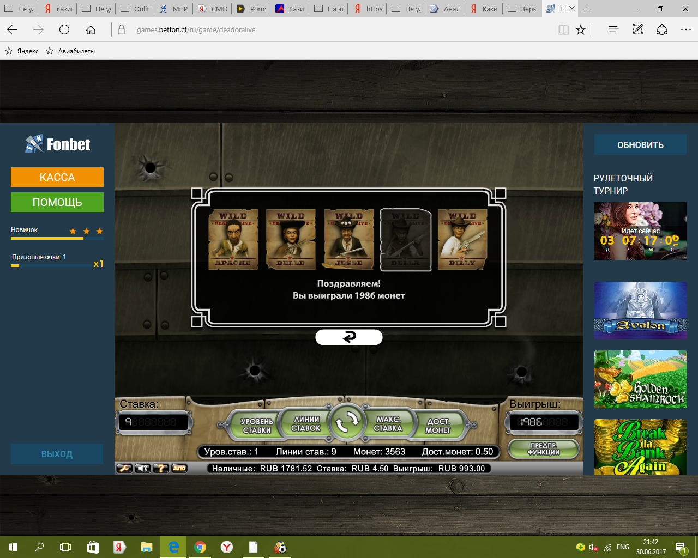This screenshot has width=698, height=558.
Task: Open the Яндекс bookmark
Action: click(x=22, y=51)
